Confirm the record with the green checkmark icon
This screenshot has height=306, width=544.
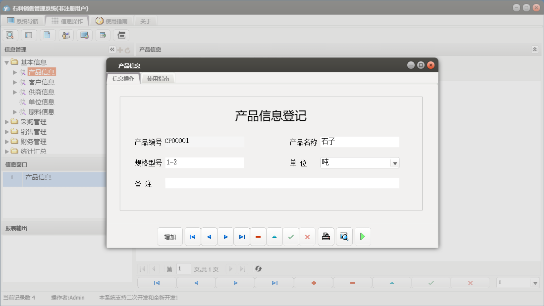(291, 236)
